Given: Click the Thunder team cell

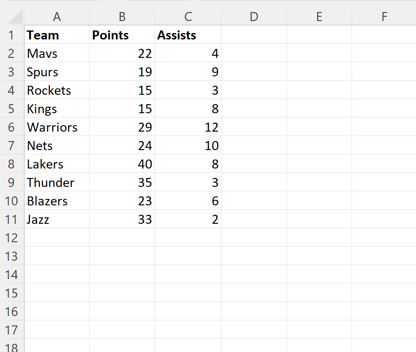Looking at the screenshot, I should (x=57, y=183).
